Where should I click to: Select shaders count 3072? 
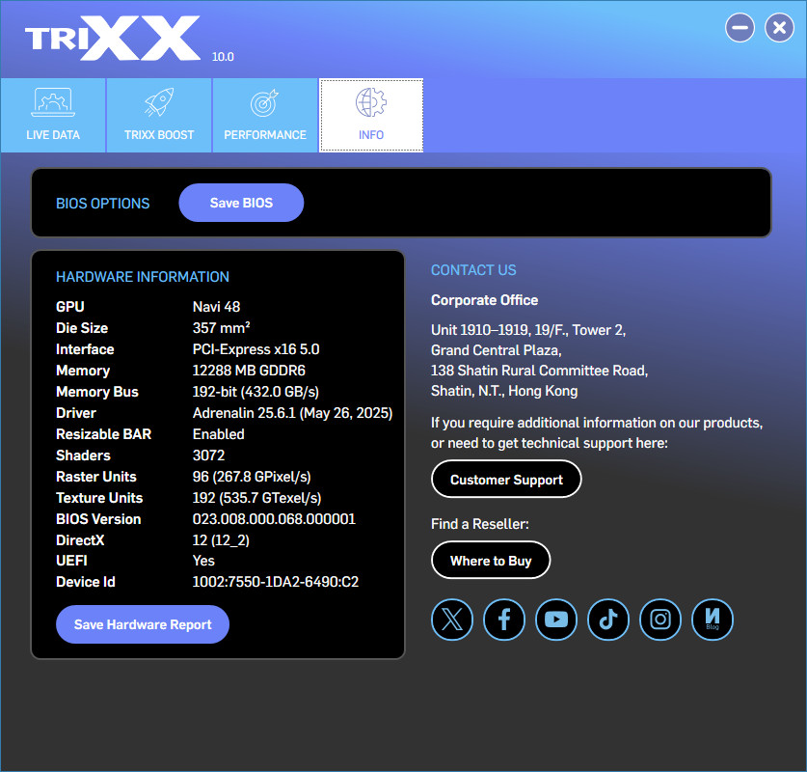208,455
